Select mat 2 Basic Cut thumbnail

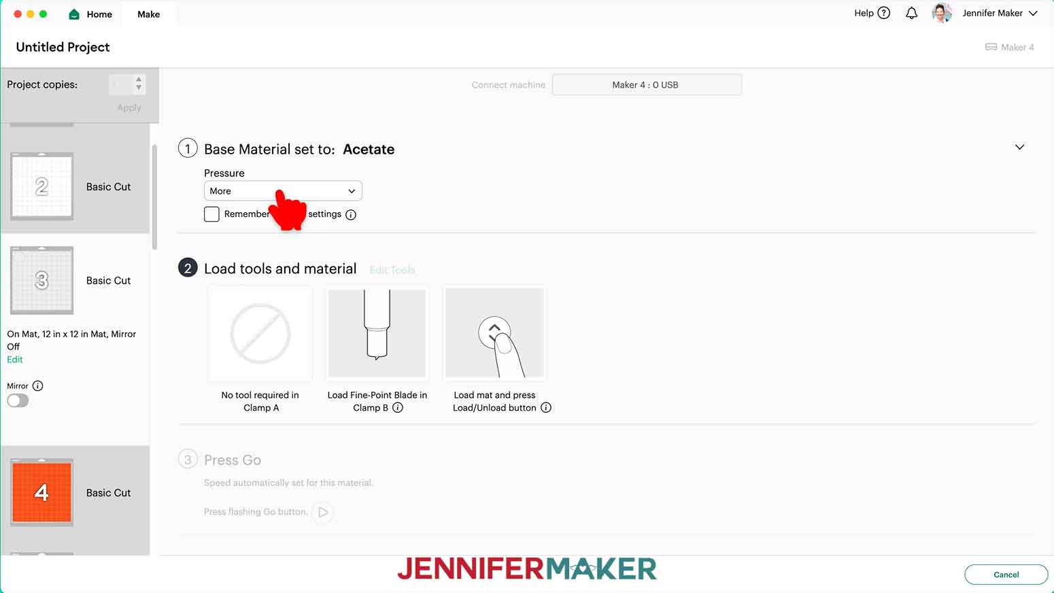41,186
